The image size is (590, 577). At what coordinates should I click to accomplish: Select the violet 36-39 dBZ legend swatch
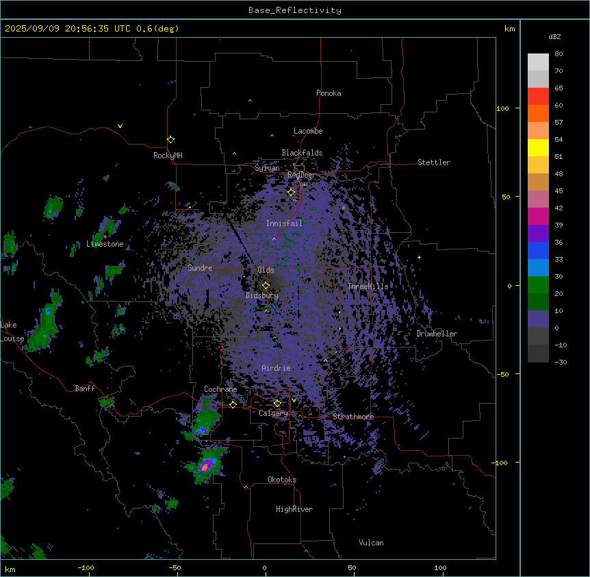point(538,234)
